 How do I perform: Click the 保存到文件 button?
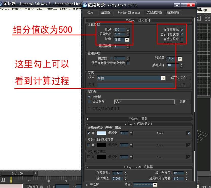pos(179,78)
